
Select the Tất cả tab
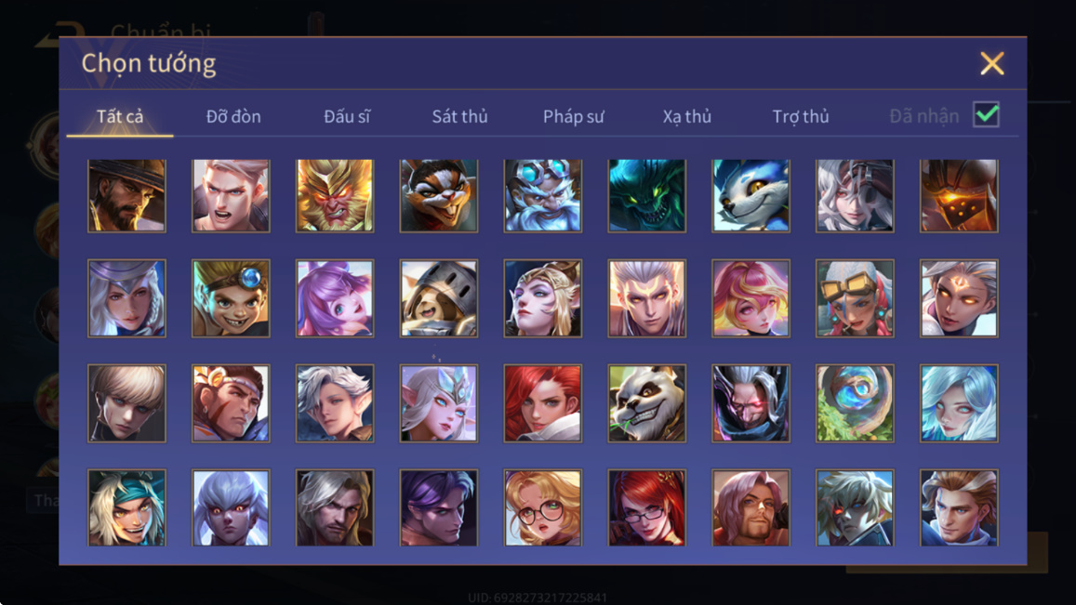click(120, 116)
